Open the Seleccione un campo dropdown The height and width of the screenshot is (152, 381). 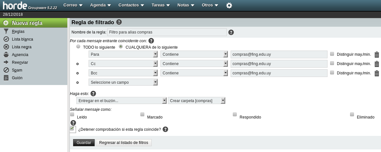tap(123, 82)
